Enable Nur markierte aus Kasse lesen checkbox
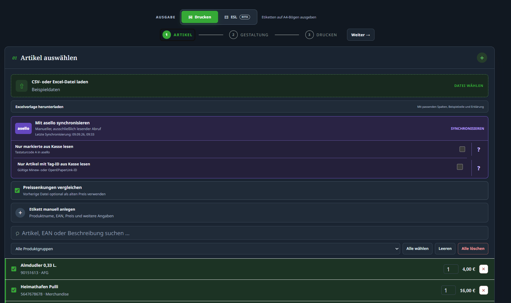Viewport: 511px width, 303px height. point(462,149)
